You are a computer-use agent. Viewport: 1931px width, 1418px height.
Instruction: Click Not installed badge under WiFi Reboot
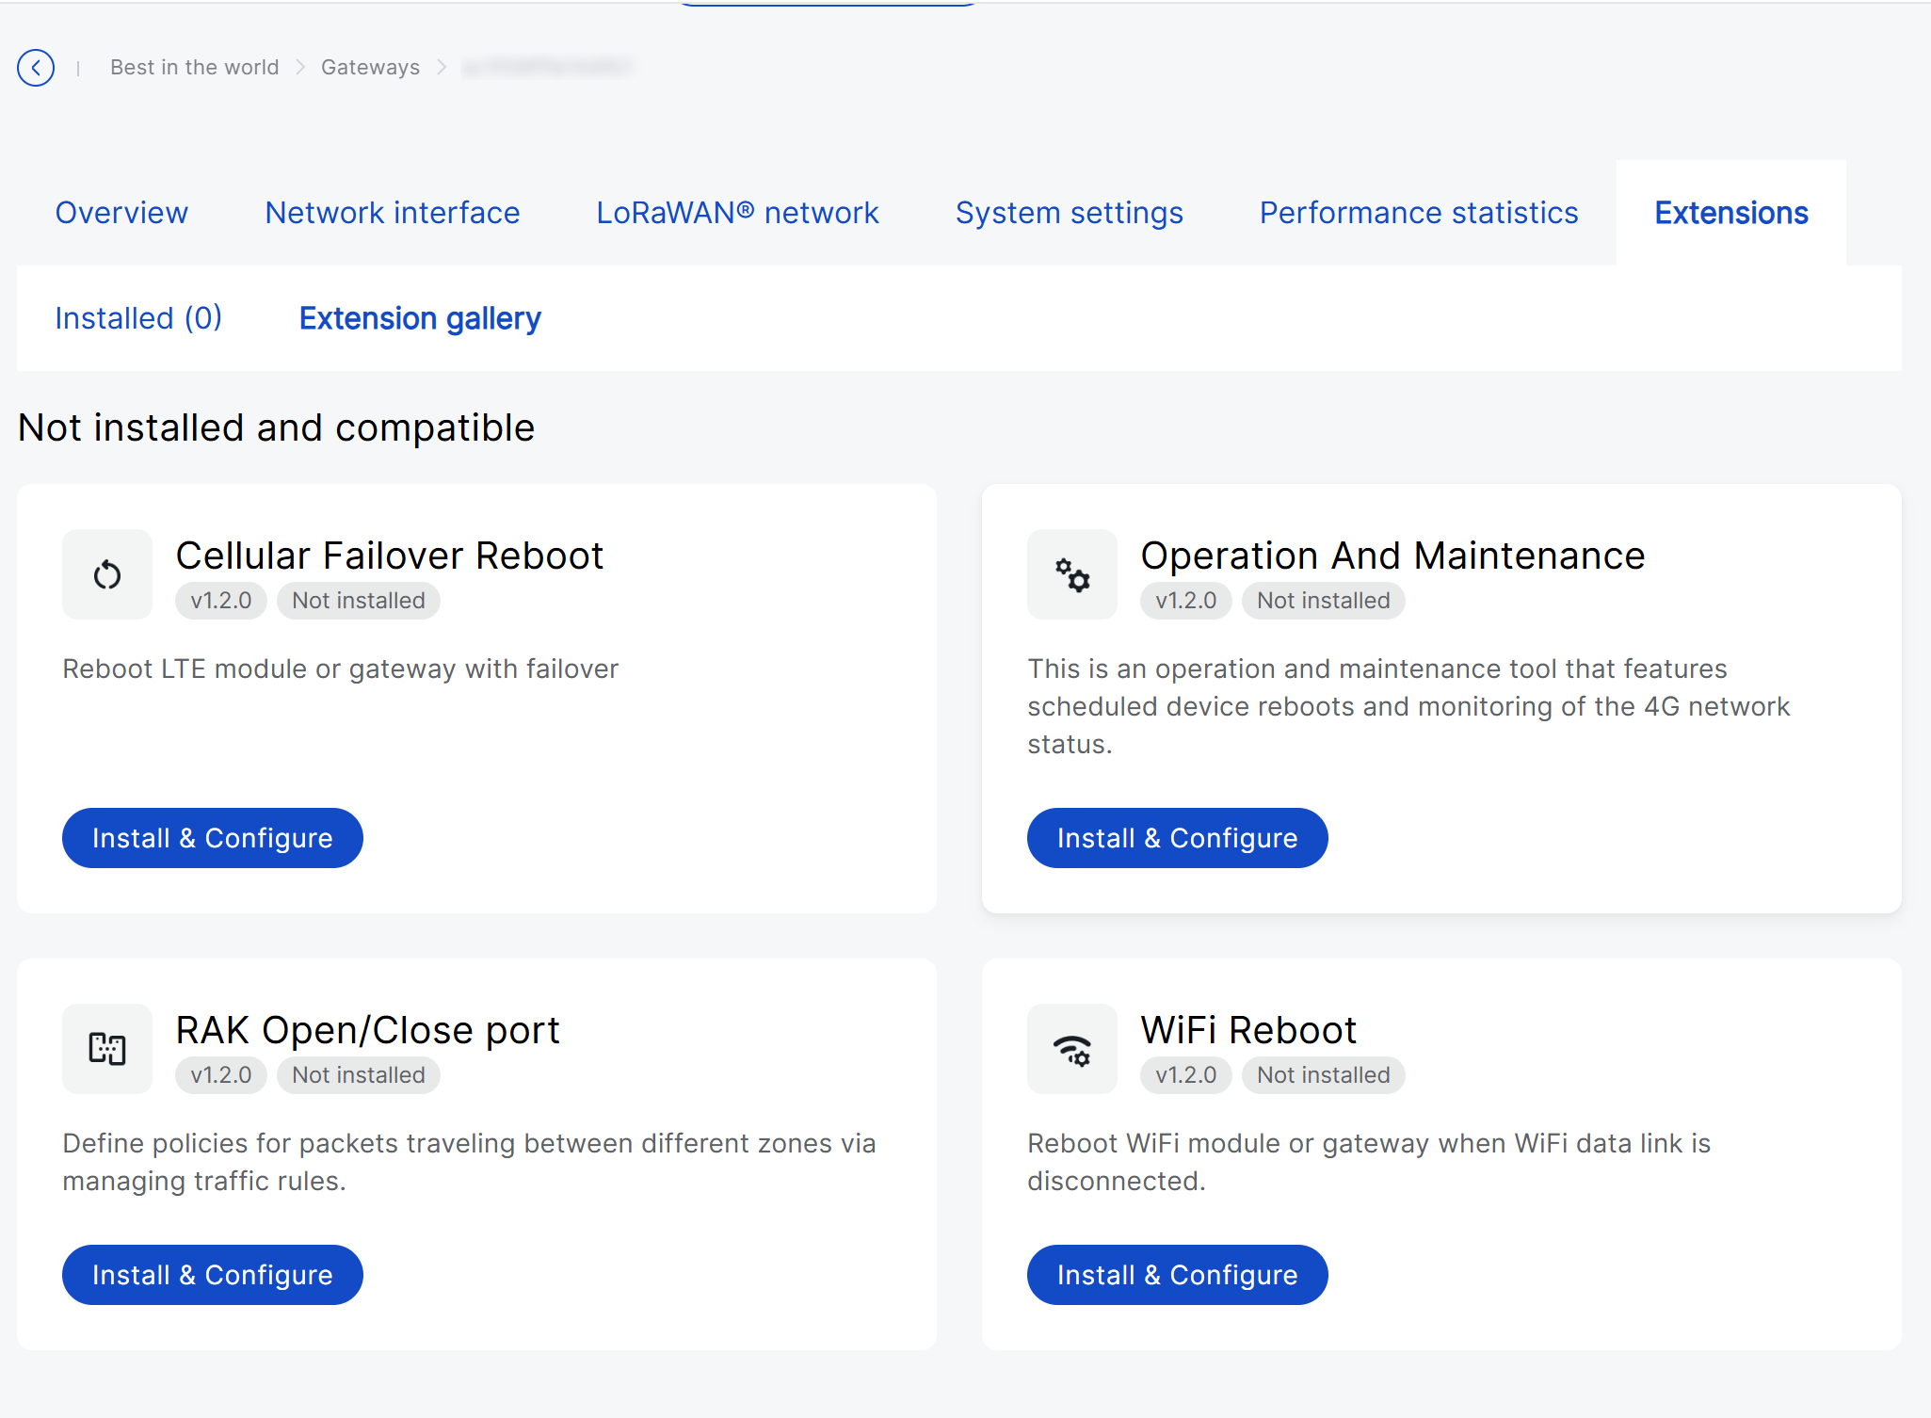click(x=1324, y=1075)
